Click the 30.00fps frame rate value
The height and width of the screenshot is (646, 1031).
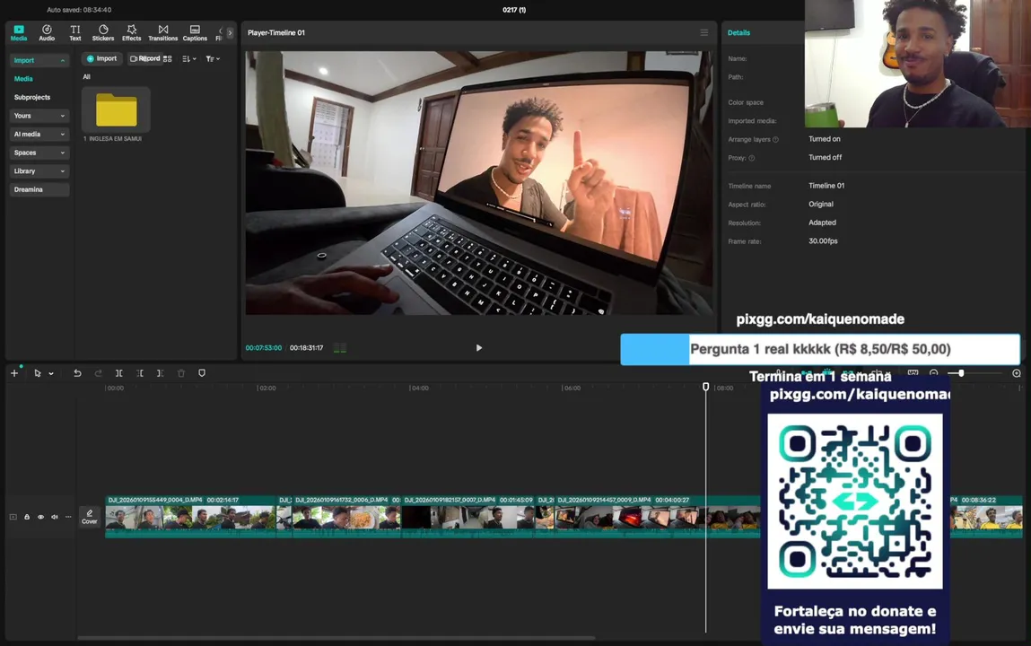823,241
